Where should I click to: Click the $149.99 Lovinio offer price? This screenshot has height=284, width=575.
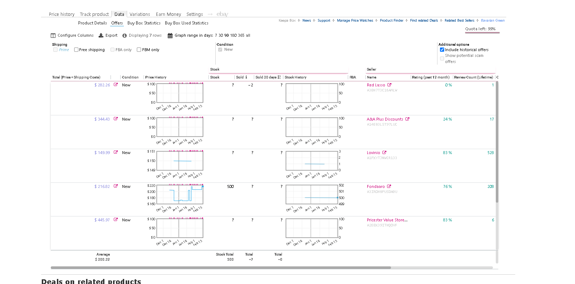pyautogui.click(x=102, y=153)
